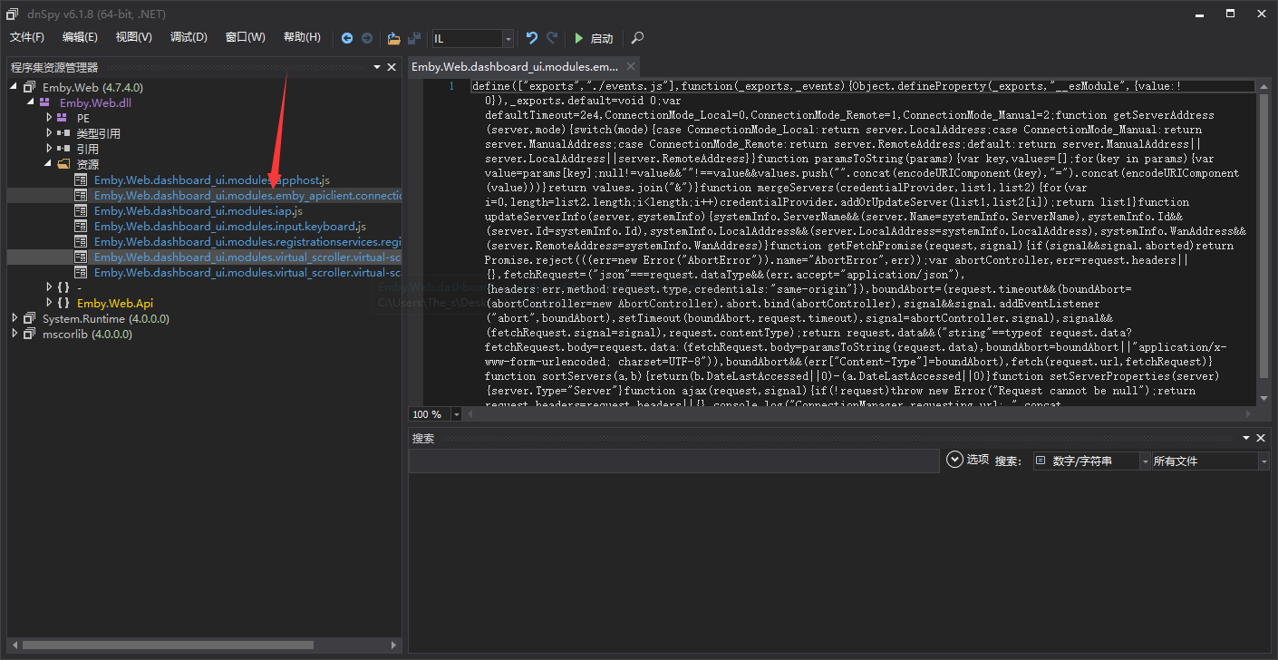The width and height of the screenshot is (1278, 660).
Task: Expand the Emby.Web.Api namespace
Action: 49,303
